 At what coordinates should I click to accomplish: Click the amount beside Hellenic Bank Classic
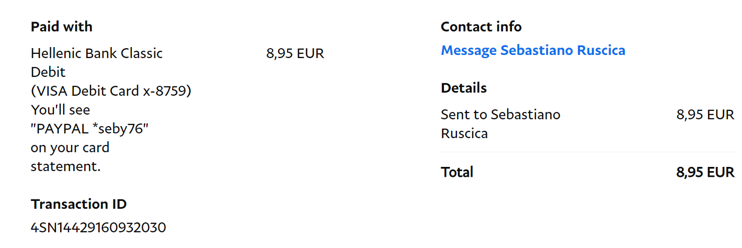click(x=295, y=53)
